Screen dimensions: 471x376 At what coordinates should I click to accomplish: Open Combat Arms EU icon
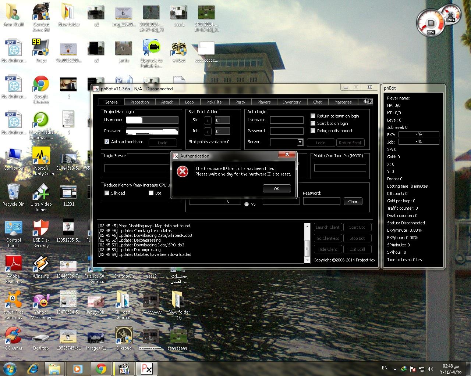[x=41, y=18]
